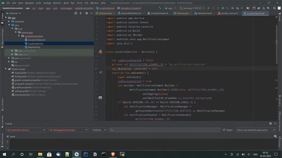Click the soft-wrap icon in Logcat panel
The height and width of the screenshot is (158, 282).
tap(275, 136)
